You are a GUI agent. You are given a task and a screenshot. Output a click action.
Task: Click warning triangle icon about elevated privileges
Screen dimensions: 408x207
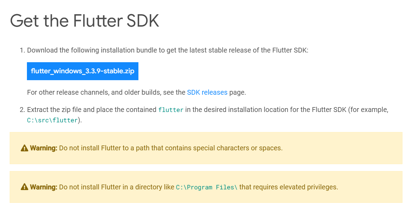click(x=25, y=187)
